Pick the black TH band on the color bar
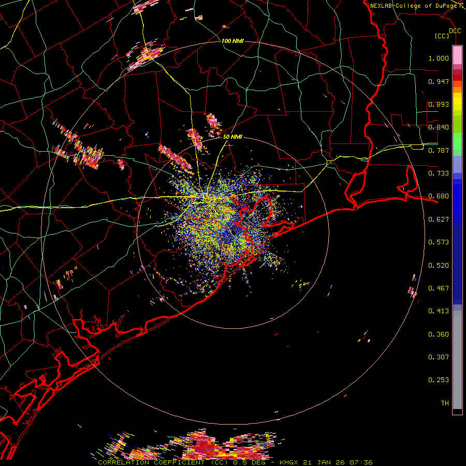Viewport: 466px width, 466px height. [x=457, y=412]
